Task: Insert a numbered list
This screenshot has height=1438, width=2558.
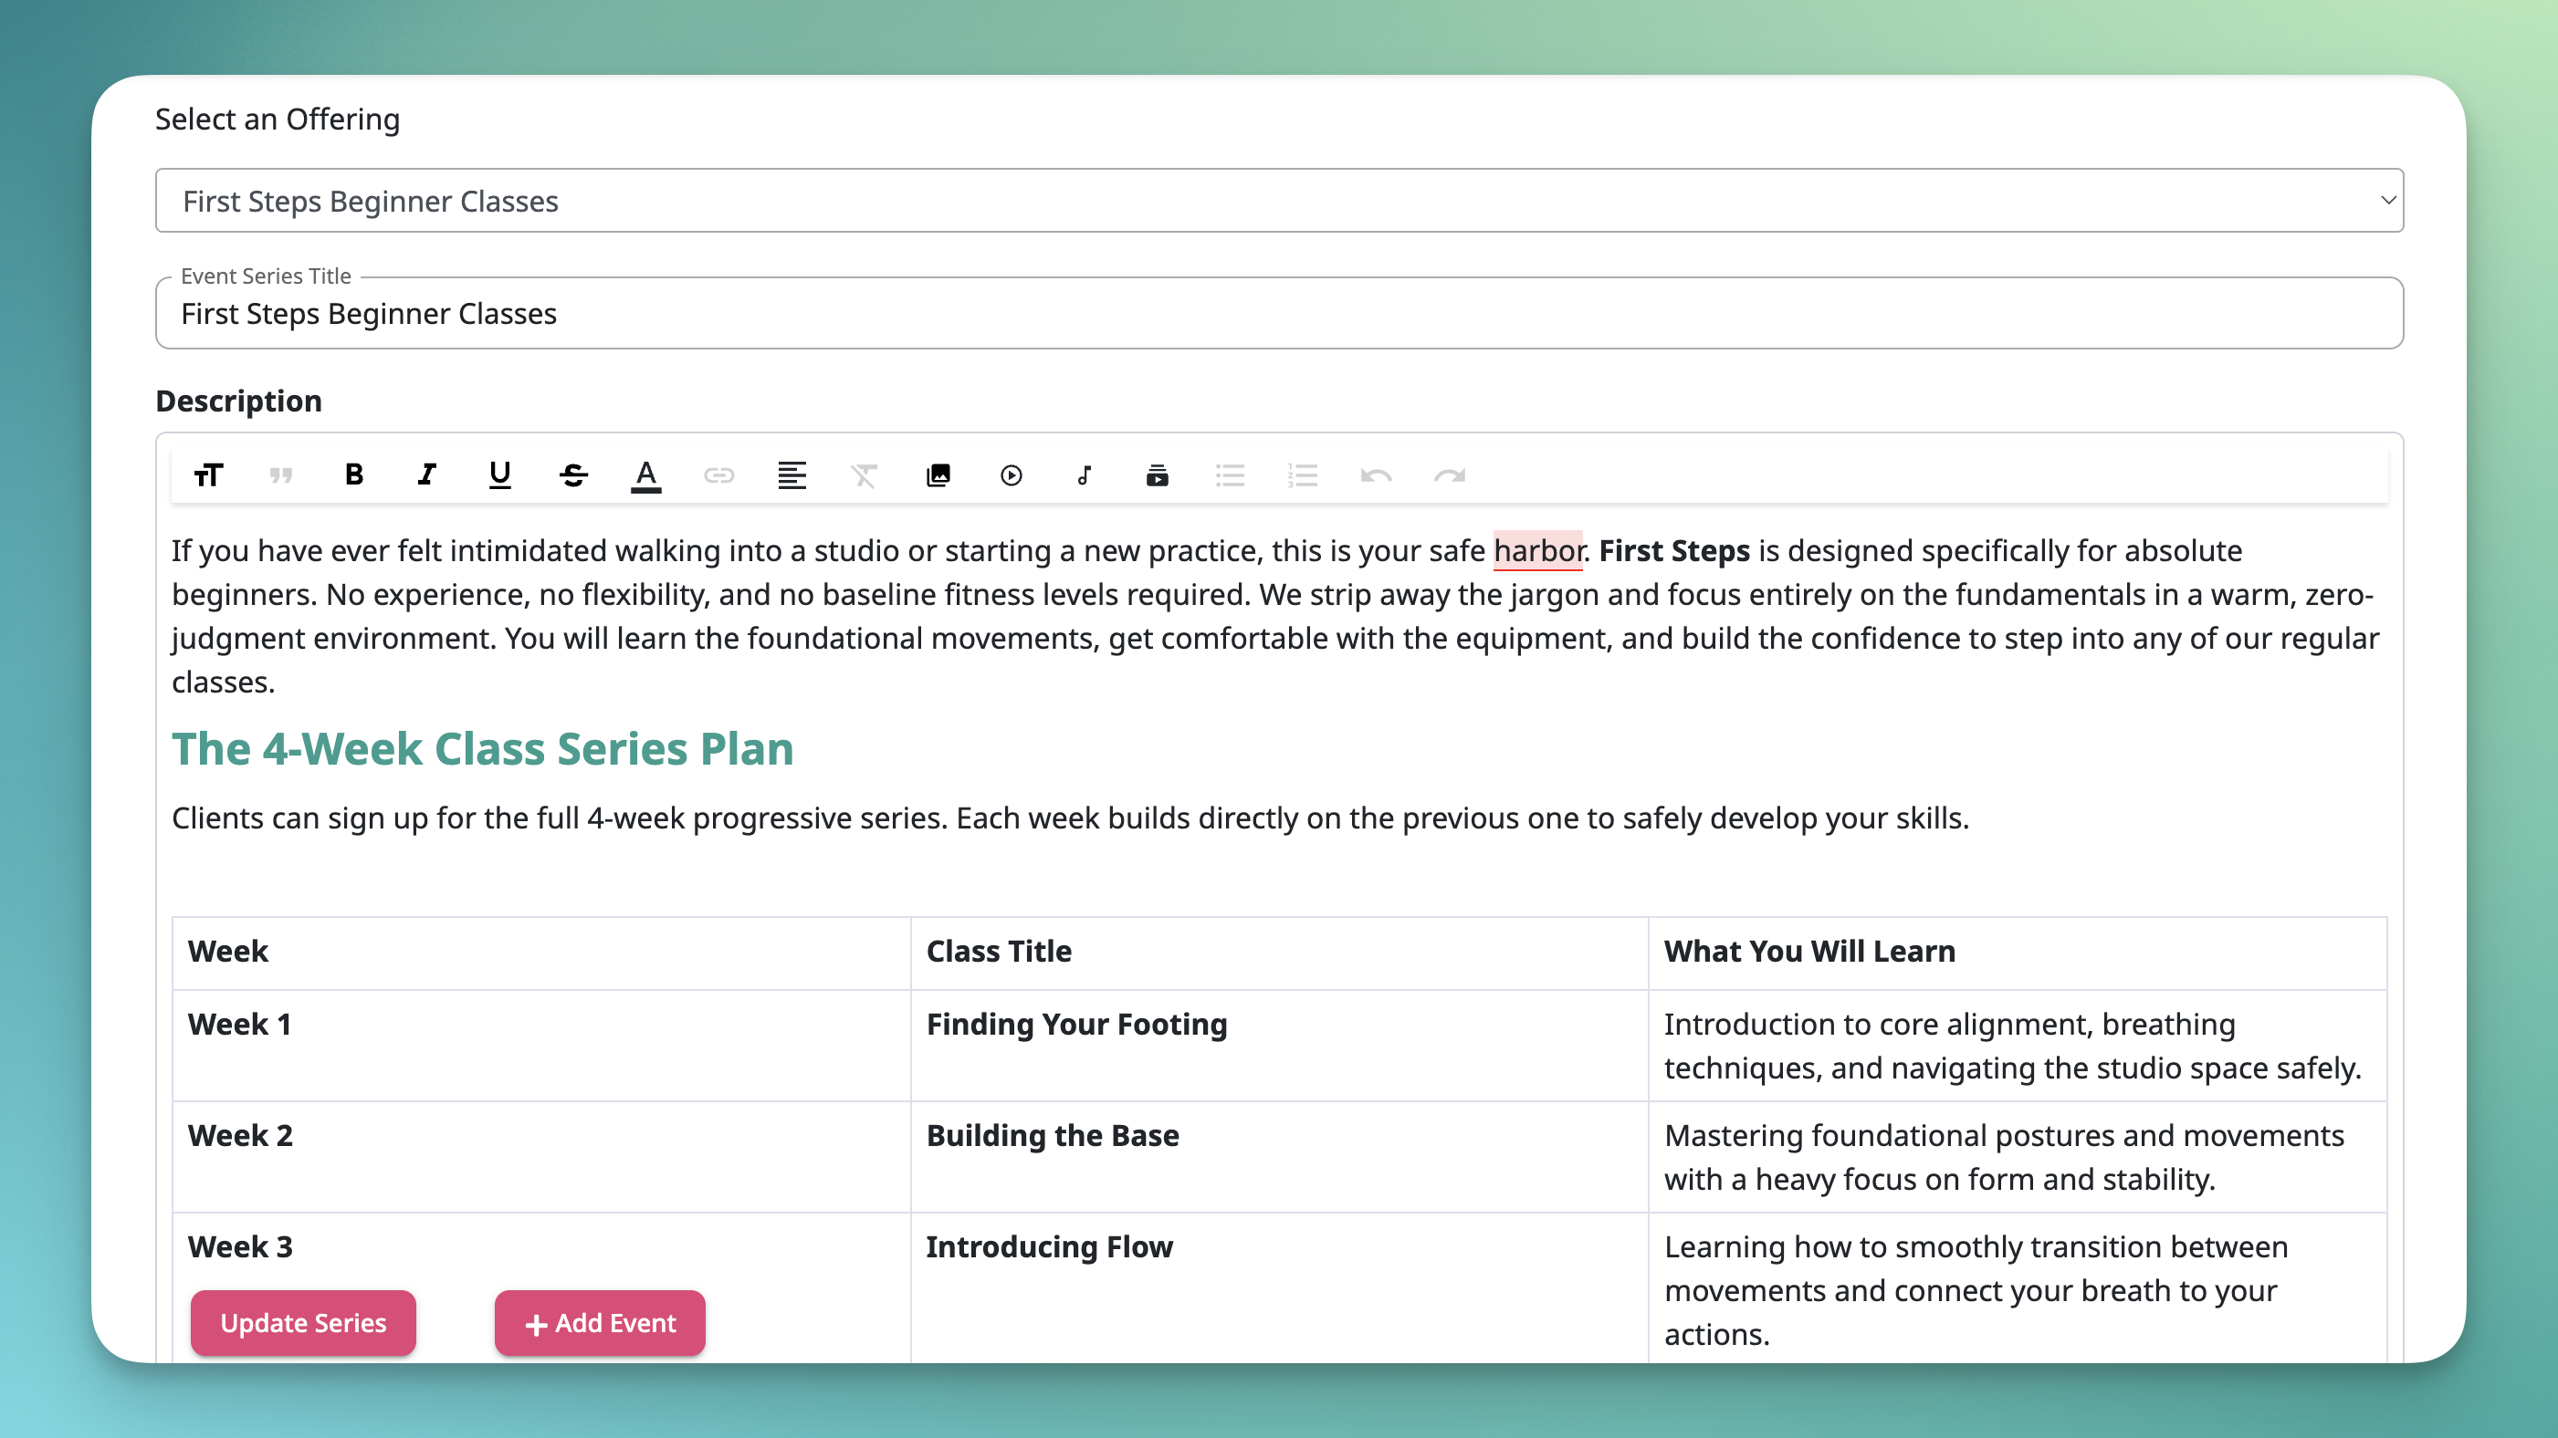Action: point(1303,475)
